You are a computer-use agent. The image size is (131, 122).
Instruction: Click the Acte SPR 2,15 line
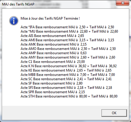[x=53, y=92]
